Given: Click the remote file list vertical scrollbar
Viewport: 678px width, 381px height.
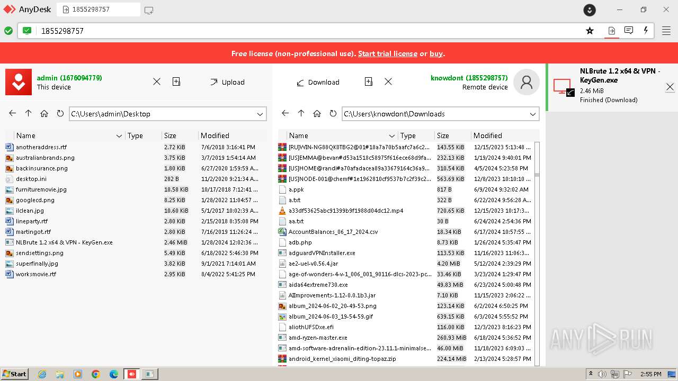Looking at the screenshot, I should 537,253.
